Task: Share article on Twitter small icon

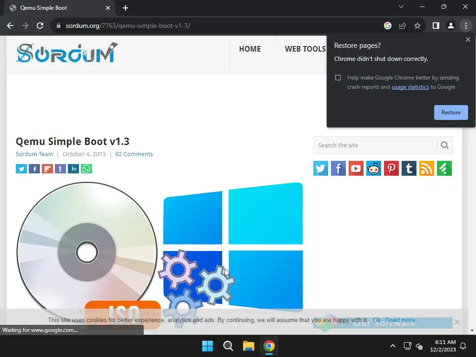Action: tap(21, 169)
